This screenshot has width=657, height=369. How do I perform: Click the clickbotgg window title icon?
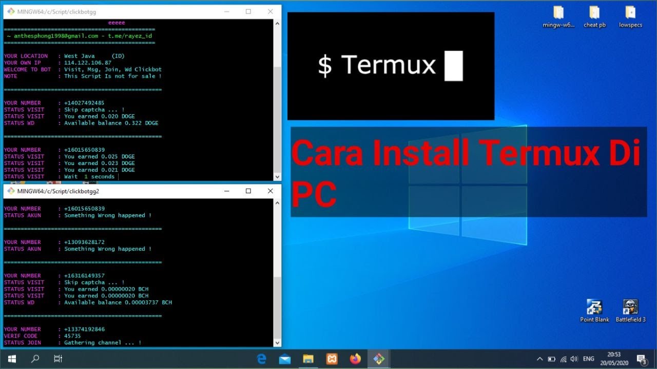pos(11,11)
